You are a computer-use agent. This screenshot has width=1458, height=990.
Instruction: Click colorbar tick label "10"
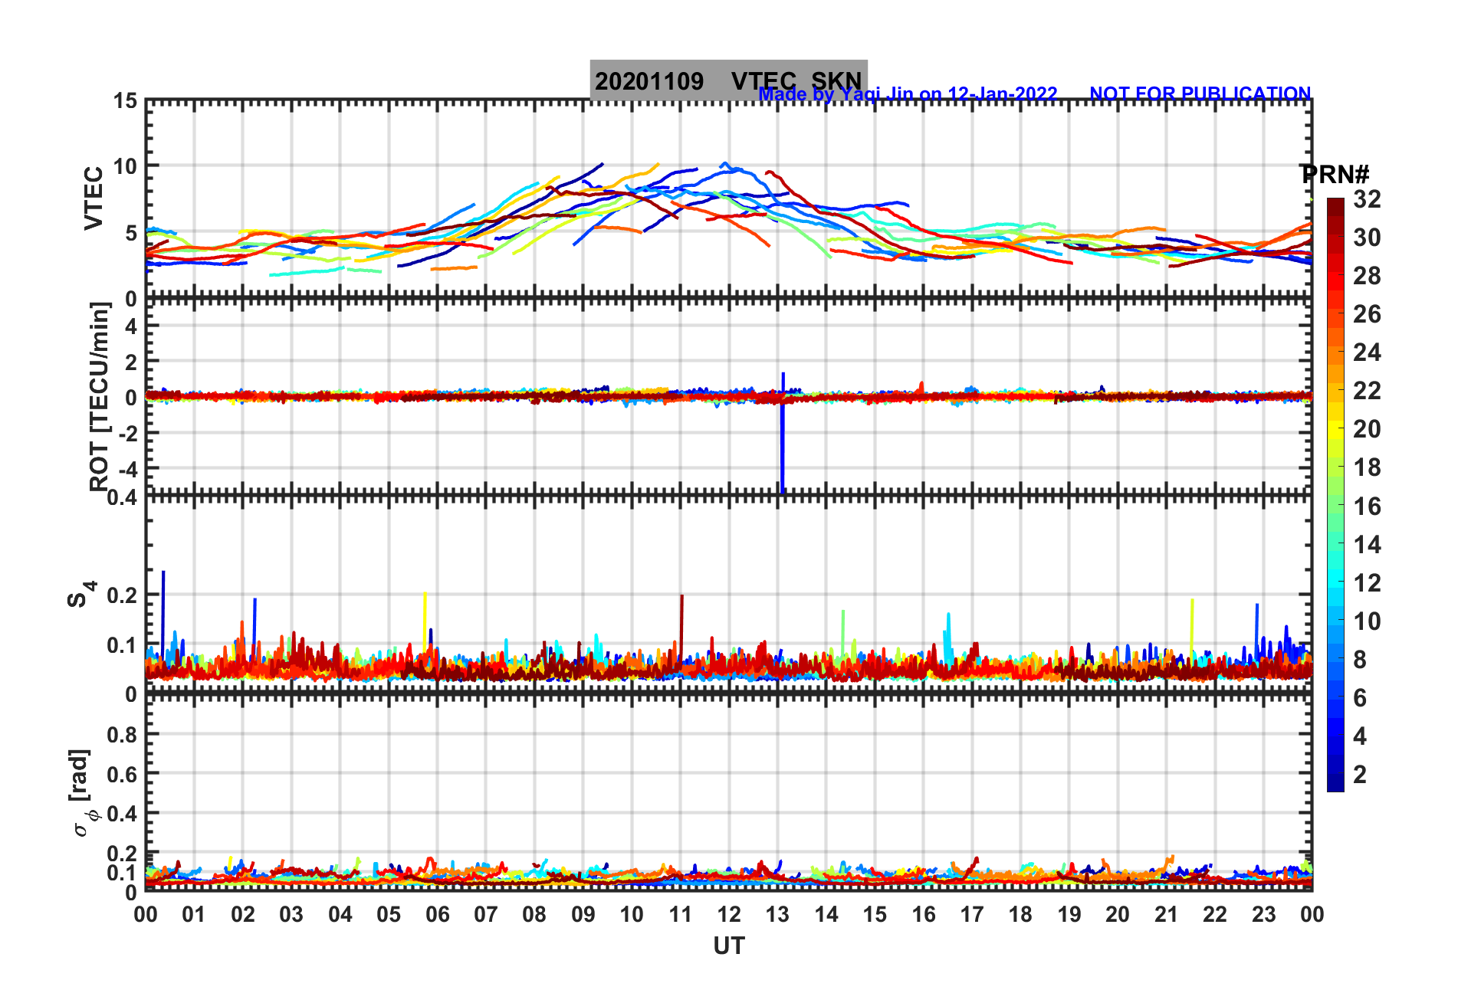[x=1367, y=621]
